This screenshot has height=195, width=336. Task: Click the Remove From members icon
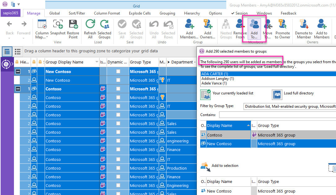(240, 24)
